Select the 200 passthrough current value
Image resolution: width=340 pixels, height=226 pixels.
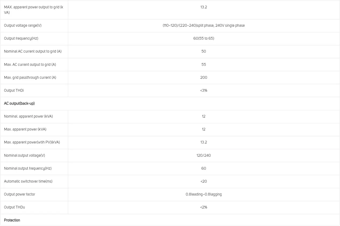pos(203,77)
